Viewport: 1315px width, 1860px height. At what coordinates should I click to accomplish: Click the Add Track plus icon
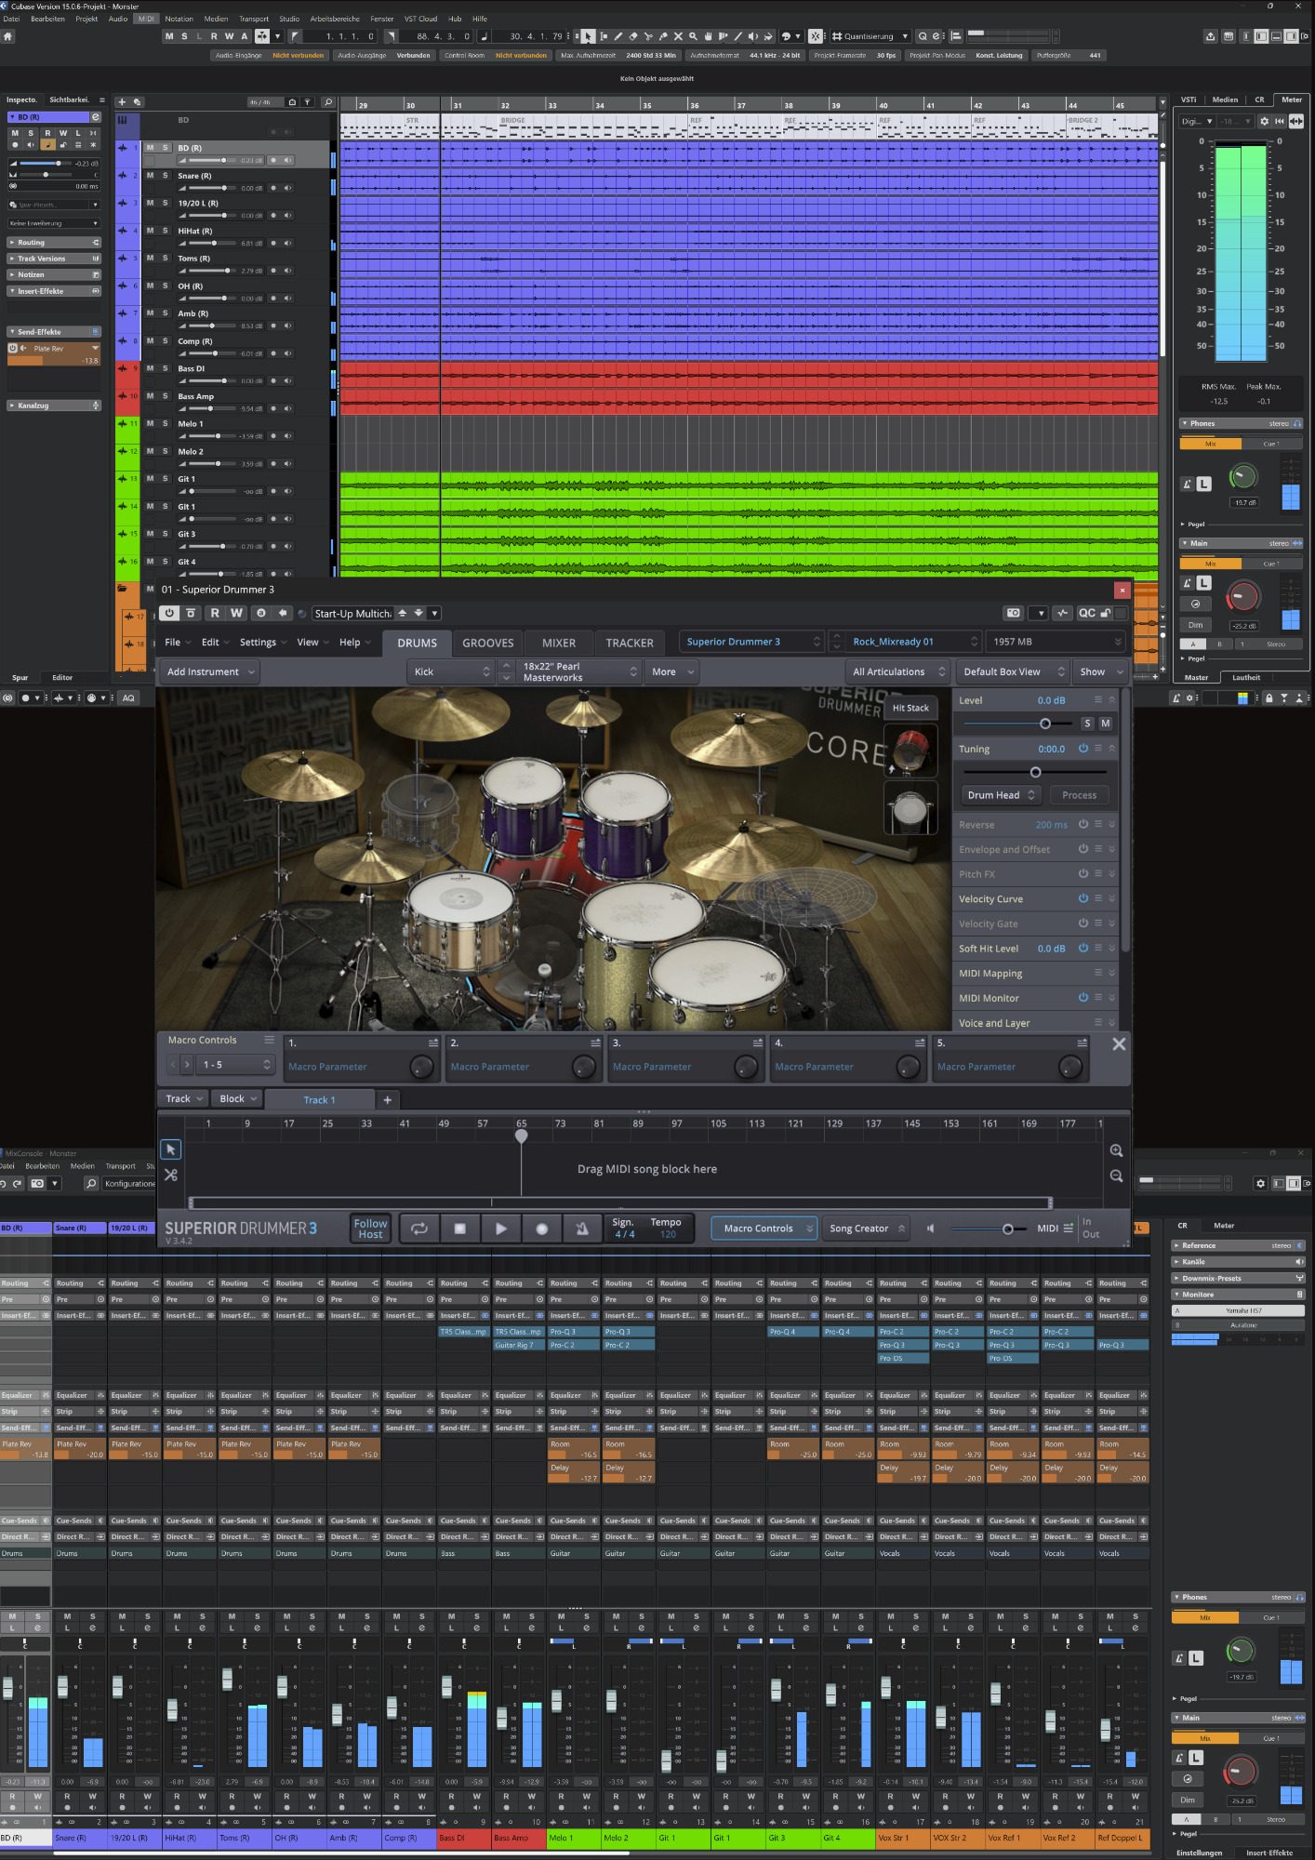(x=121, y=102)
